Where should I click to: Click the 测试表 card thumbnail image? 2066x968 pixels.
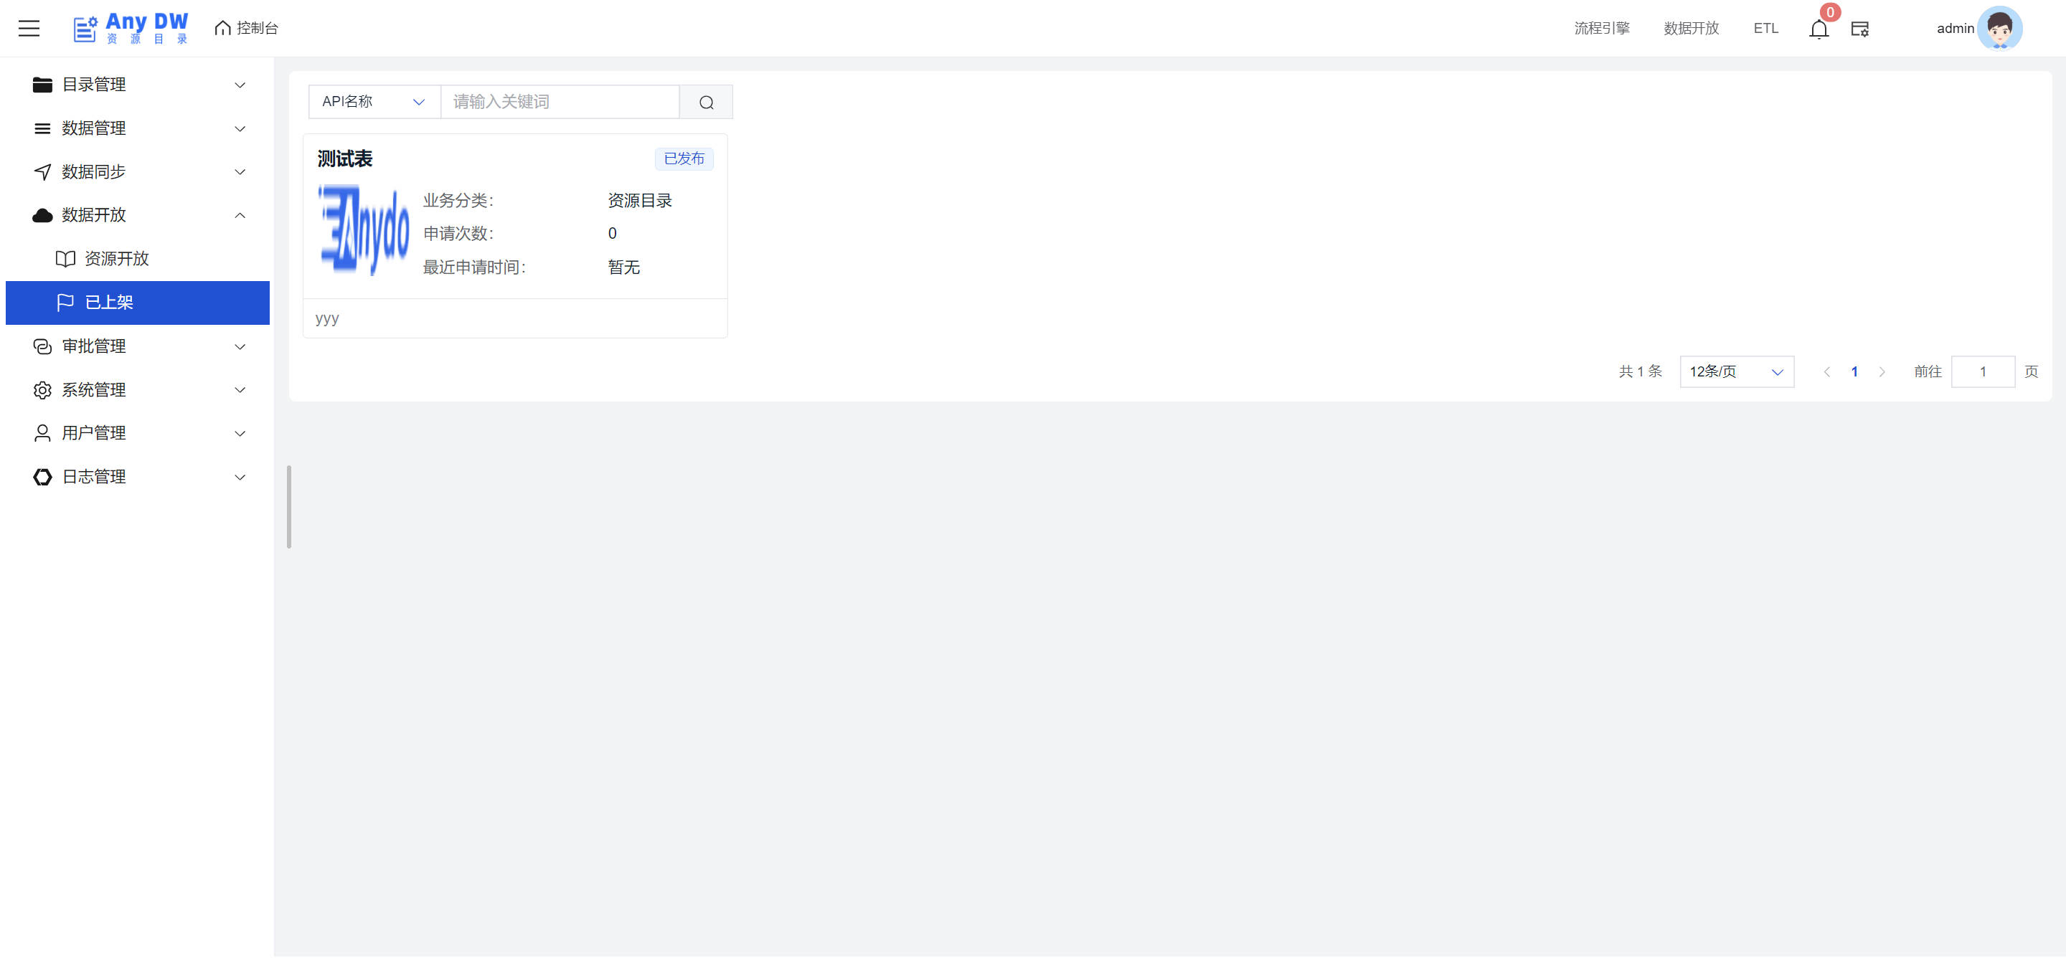[x=364, y=231]
